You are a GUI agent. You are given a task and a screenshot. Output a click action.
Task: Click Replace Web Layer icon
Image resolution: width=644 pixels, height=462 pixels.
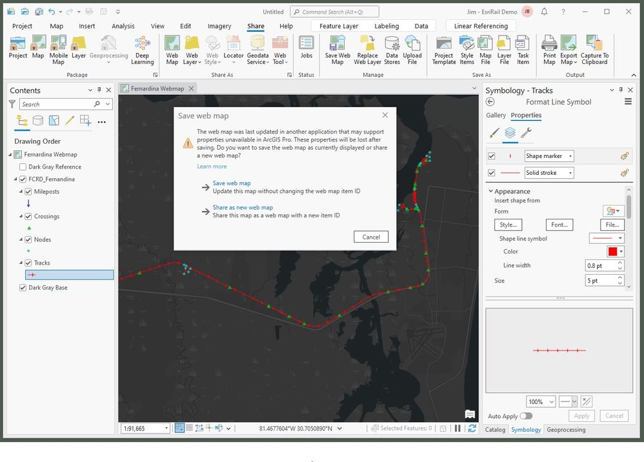click(367, 50)
